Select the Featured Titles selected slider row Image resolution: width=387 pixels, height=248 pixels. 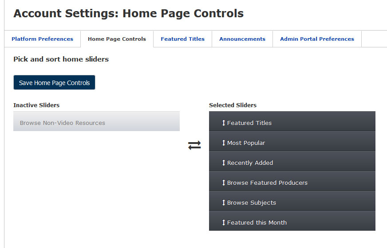(292, 121)
